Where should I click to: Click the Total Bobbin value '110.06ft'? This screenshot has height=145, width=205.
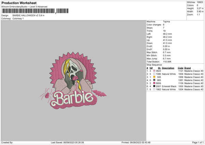(167, 62)
